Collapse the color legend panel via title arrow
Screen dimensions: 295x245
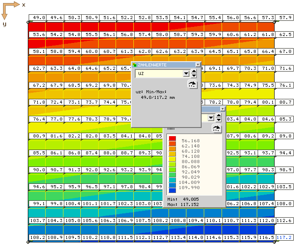[222, 109]
